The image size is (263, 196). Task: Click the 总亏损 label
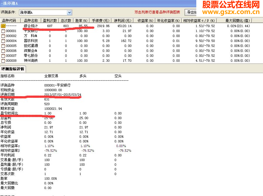tap(6, 123)
